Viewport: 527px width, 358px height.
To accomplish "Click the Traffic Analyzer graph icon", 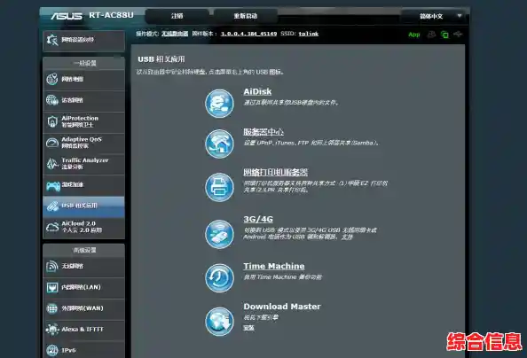I will (52, 164).
